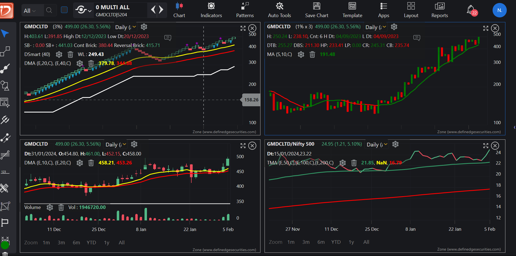Image resolution: width=516 pixels, height=256 pixels.
Task: Delete the DSmart (40) indicator
Action: pyautogui.click(x=70, y=55)
